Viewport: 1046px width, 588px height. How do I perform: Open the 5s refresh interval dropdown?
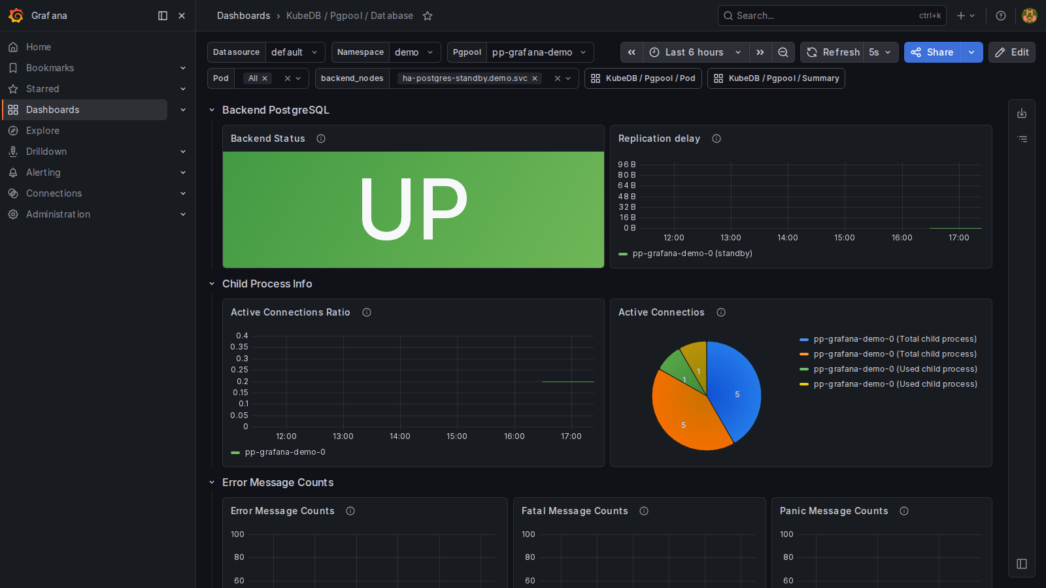(881, 52)
